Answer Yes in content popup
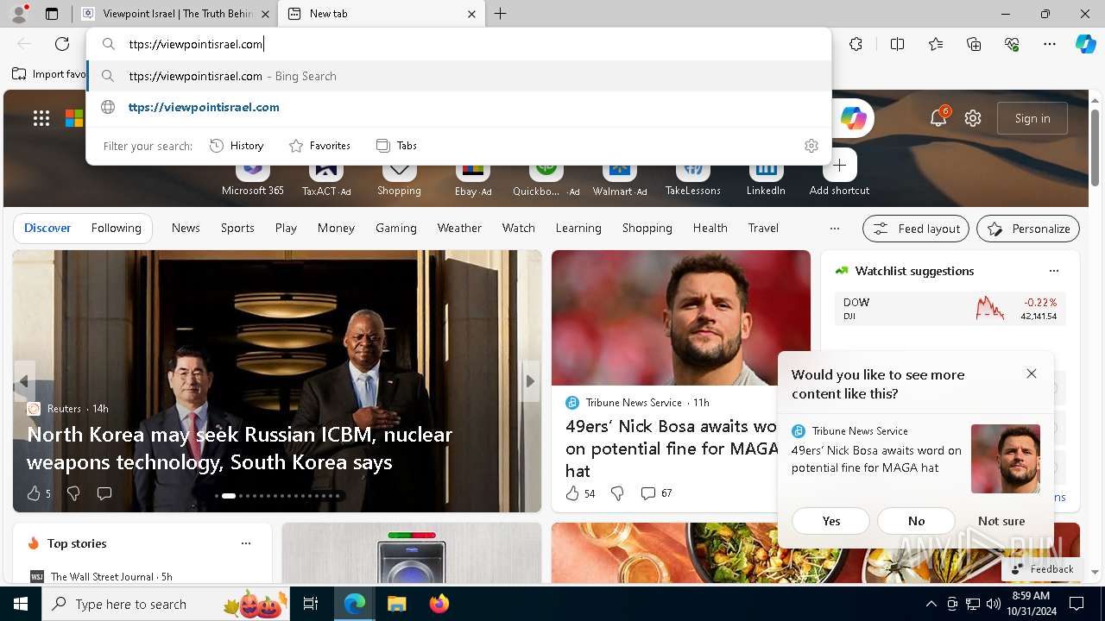Screen dimensions: 1105x621 pyautogui.click(x=830, y=521)
